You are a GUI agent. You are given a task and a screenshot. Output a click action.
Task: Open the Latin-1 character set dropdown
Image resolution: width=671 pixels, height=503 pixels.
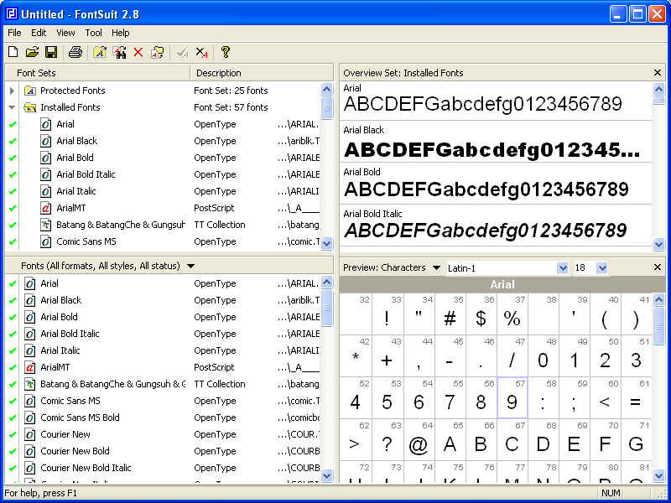pyautogui.click(x=562, y=267)
